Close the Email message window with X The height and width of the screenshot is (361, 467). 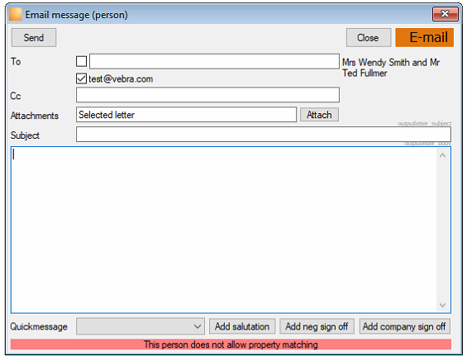(446, 14)
